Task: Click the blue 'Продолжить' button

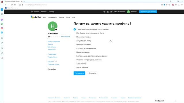Action: coord(79,73)
